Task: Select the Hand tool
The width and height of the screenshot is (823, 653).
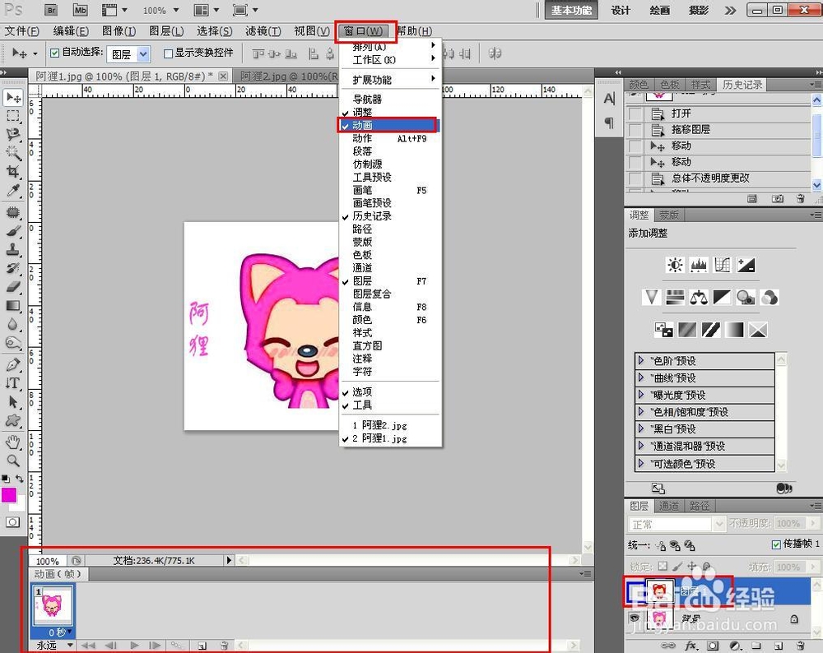Action: [12, 442]
